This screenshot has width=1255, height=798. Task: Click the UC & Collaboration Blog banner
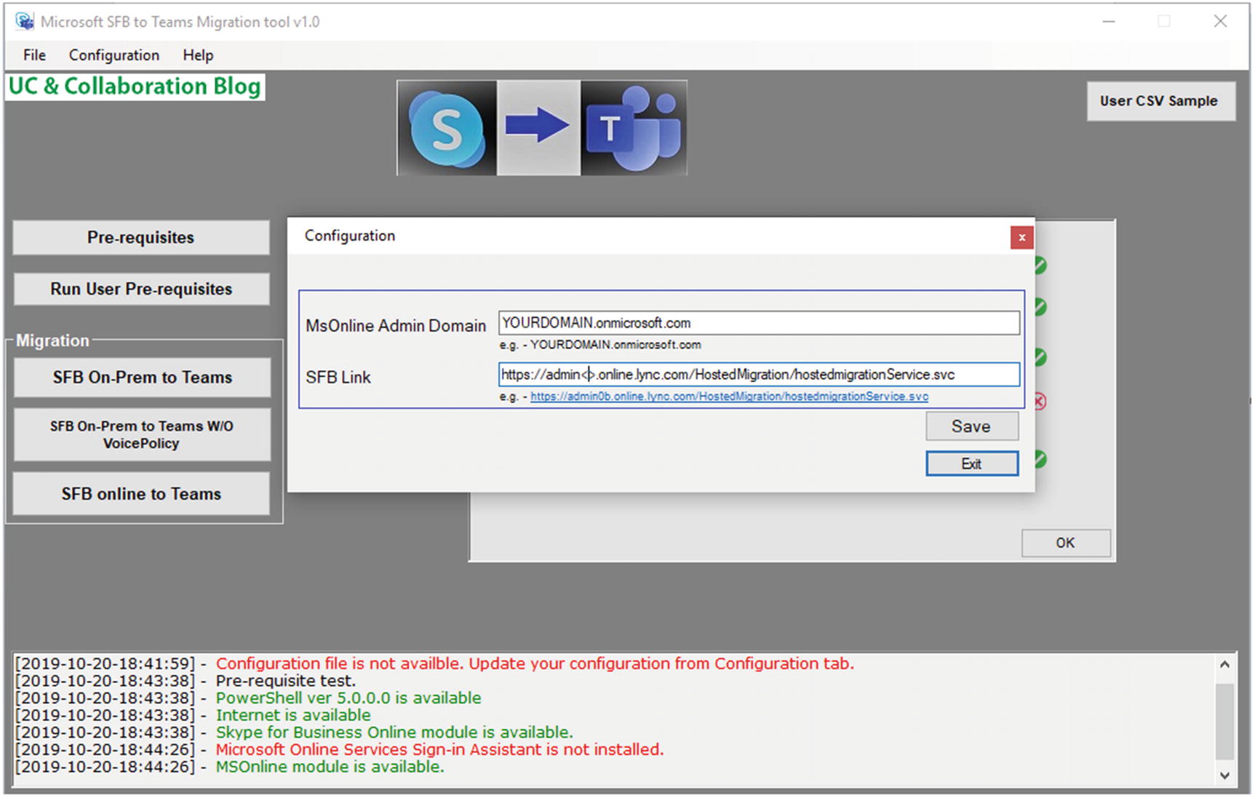135,87
